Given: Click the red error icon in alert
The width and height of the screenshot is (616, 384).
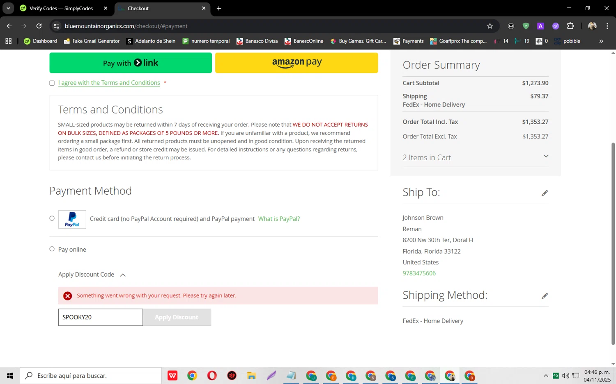Looking at the screenshot, I should [68, 296].
